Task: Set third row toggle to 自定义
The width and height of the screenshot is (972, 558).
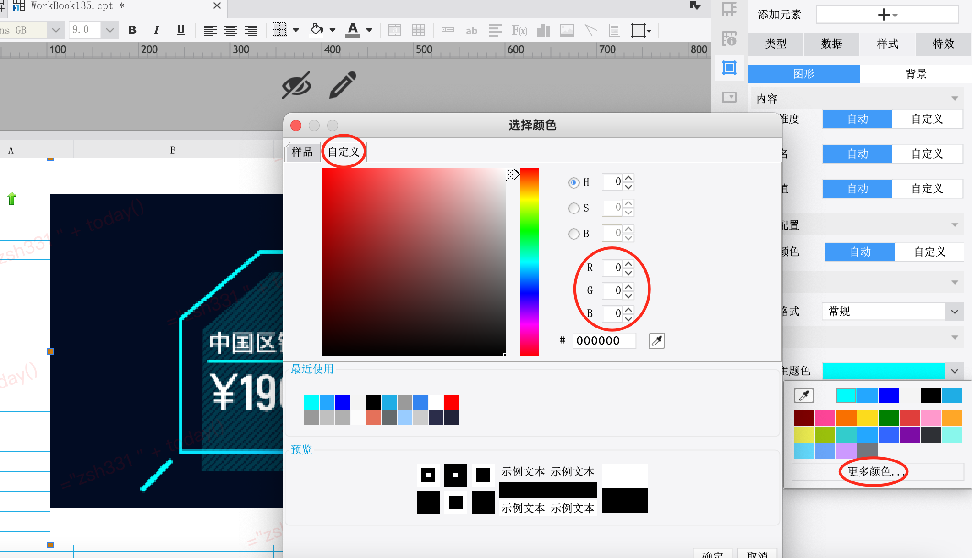Action: (927, 189)
